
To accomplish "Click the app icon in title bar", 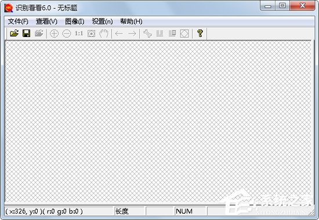I will point(9,8).
